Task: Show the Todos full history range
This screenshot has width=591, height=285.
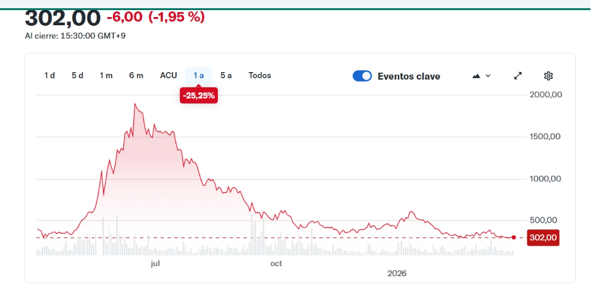Action: 260,75
